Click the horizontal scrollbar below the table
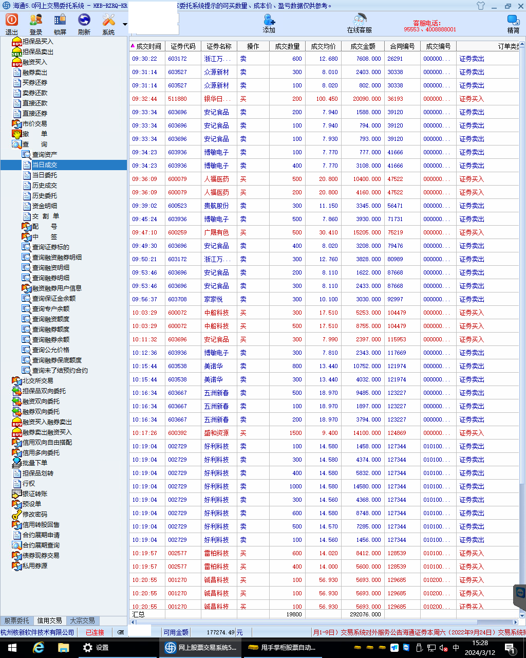526x658 pixels. point(324,622)
